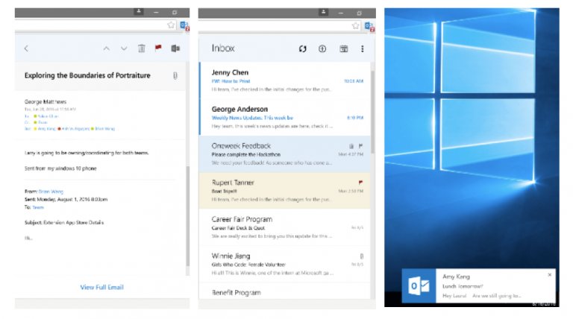Open in Outlook icon next to red flag

[x=175, y=48]
